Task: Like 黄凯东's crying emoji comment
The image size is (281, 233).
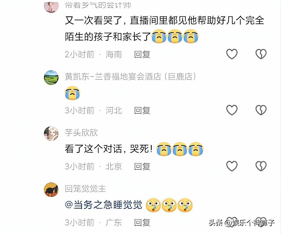Action: pos(232,110)
